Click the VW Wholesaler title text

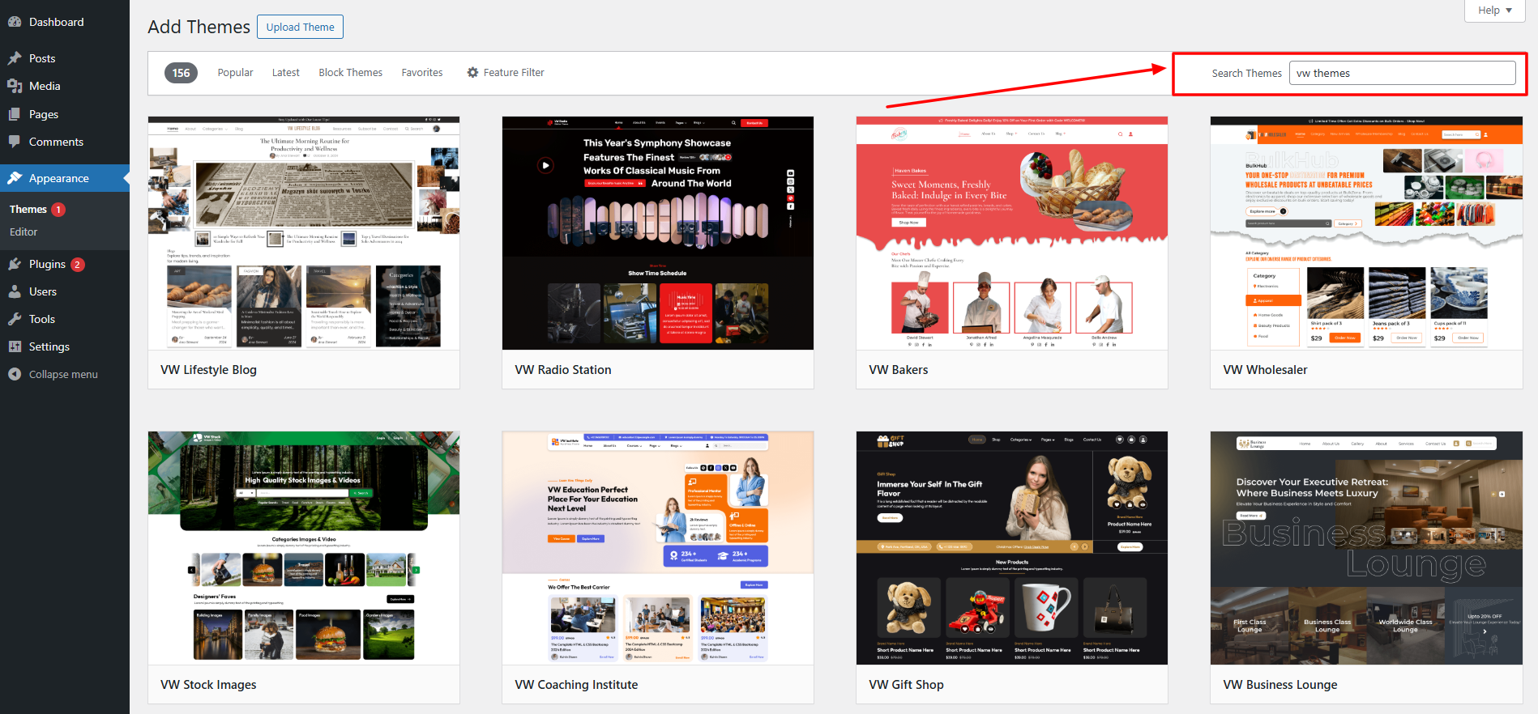pyautogui.click(x=1265, y=370)
